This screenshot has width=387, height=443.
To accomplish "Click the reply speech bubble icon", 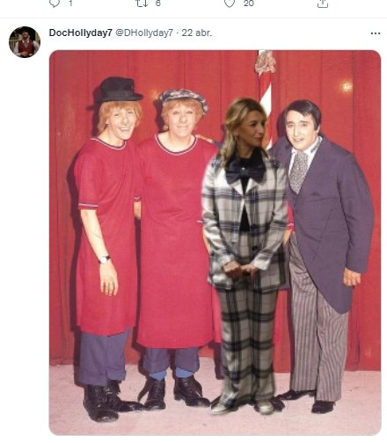I will click(55, 3).
